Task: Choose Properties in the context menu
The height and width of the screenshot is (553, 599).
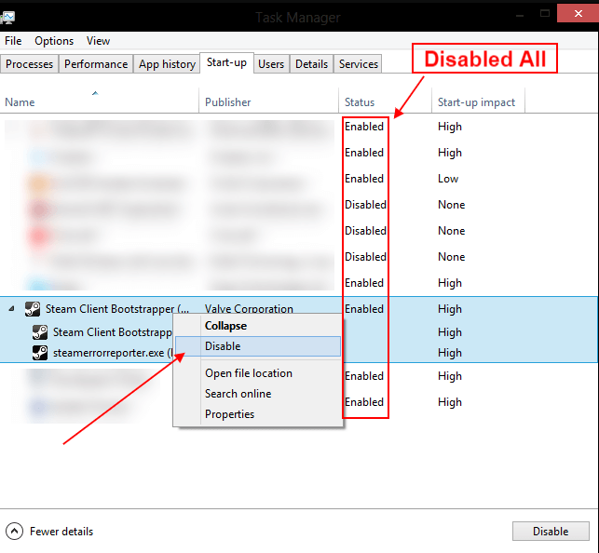Action: click(258, 414)
